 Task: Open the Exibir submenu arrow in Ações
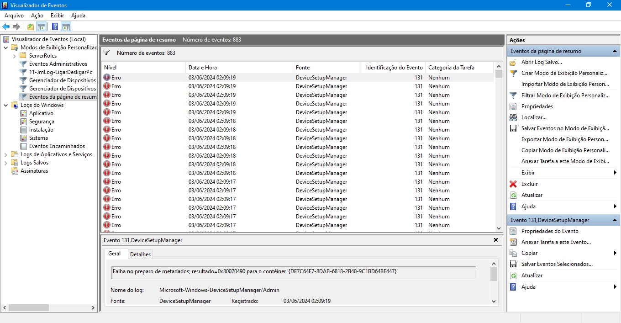pos(615,173)
